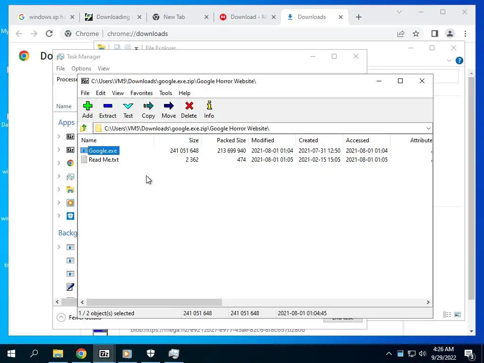Sort 7-Zip list by Created column
This screenshot has height=363, width=484.
pos(319,140)
